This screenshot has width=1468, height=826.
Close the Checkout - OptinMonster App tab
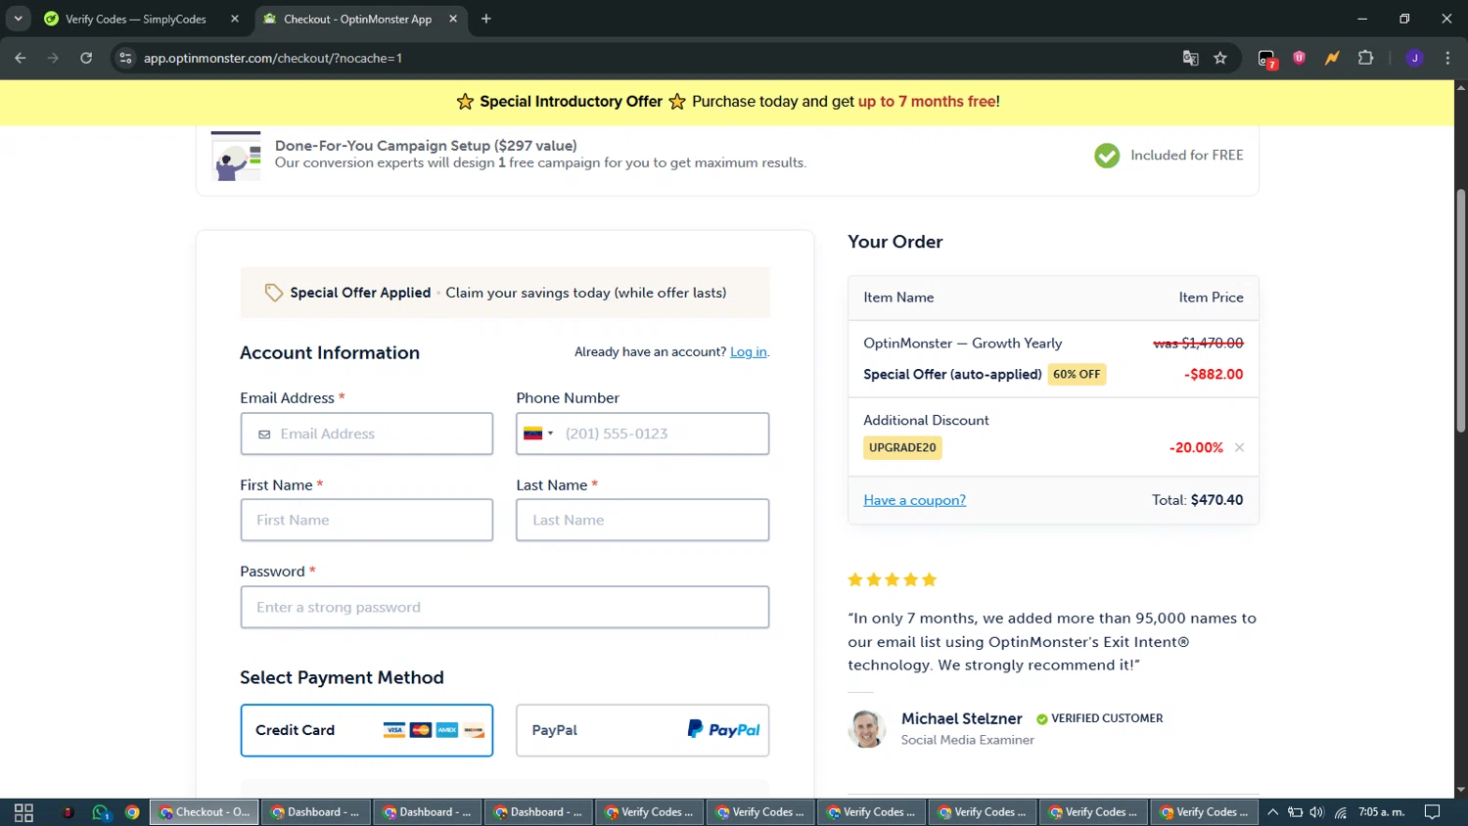click(x=453, y=19)
